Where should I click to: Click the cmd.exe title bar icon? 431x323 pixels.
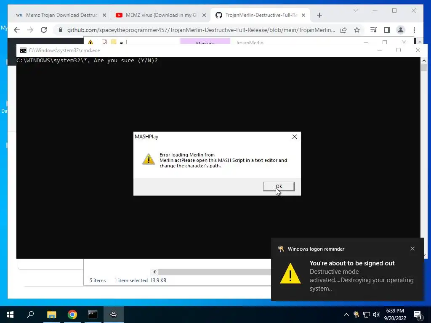coord(23,50)
